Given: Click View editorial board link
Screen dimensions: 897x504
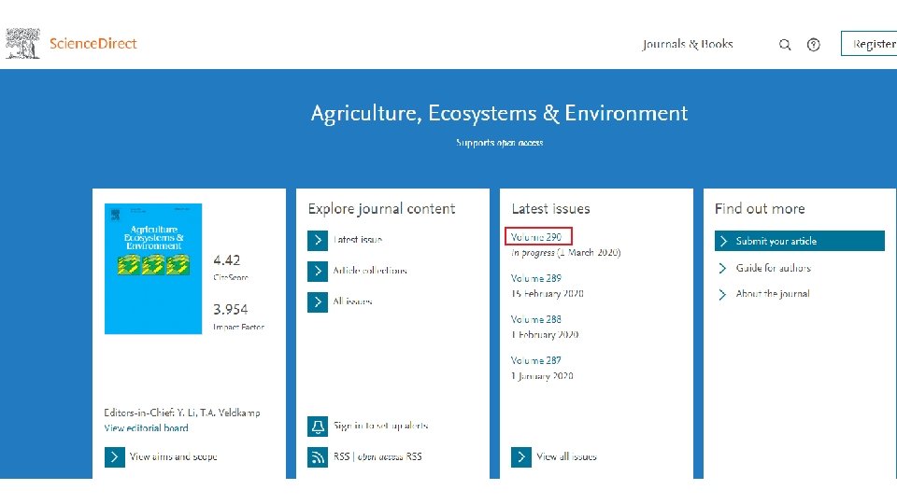Looking at the screenshot, I should [x=146, y=428].
